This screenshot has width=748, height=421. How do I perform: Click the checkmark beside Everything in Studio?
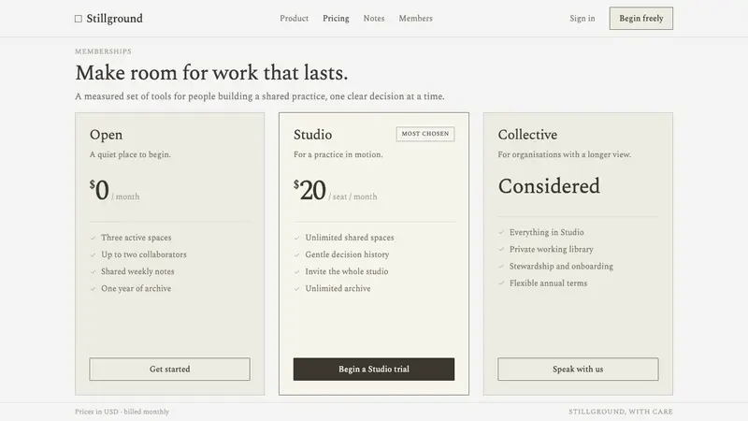tap(501, 232)
